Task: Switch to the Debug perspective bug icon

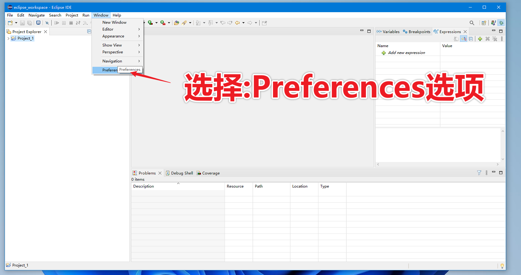Action: click(501, 23)
